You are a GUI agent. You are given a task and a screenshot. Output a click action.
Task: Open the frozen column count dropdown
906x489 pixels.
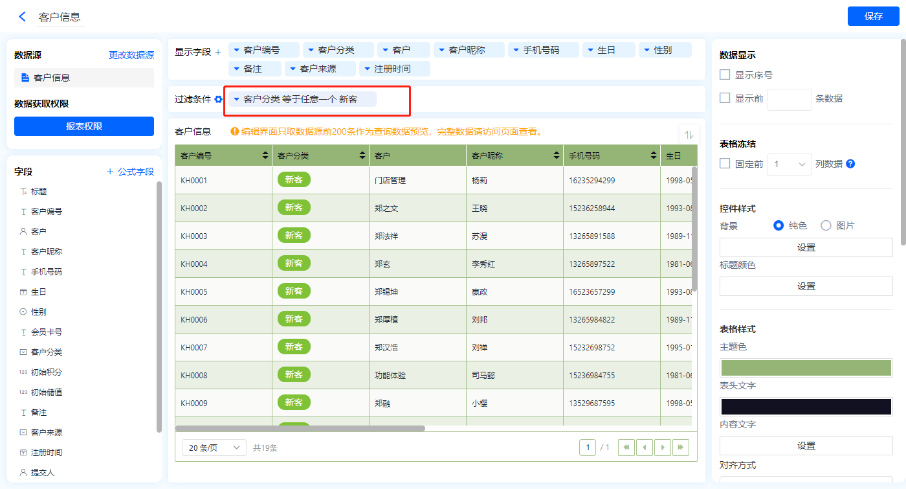[790, 164]
